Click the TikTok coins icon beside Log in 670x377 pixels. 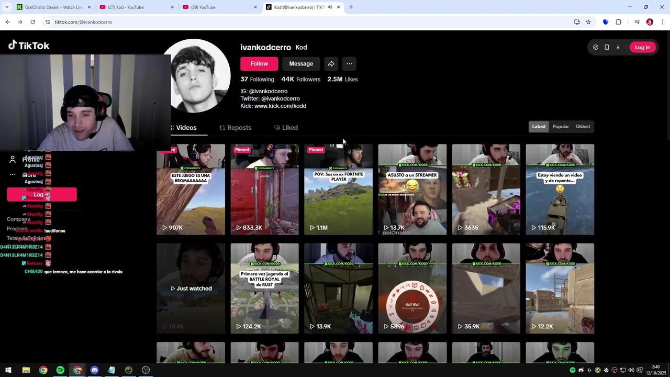click(596, 47)
